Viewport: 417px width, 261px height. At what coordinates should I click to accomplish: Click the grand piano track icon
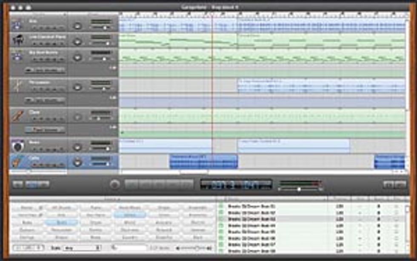pos(17,40)
